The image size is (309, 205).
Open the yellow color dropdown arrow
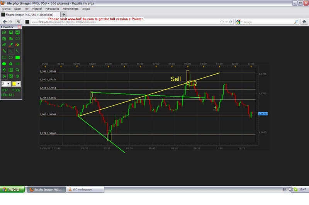[19, 83]
